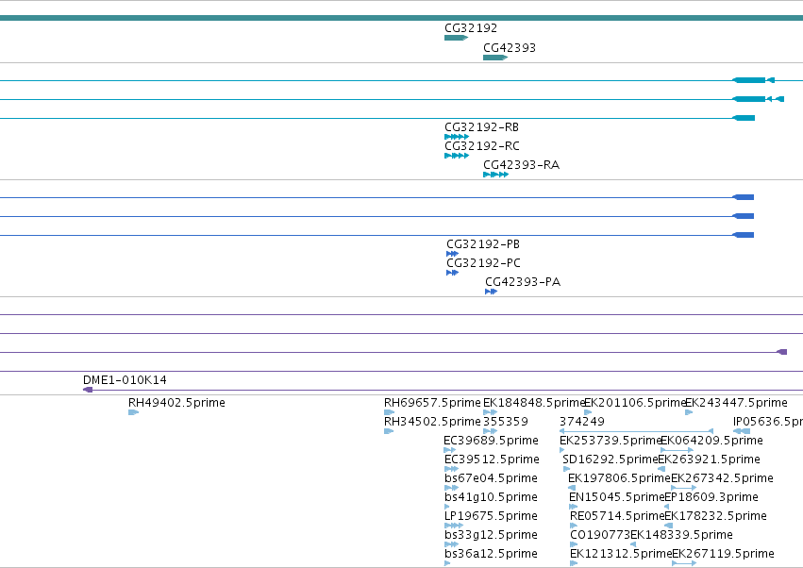Click the SD16292.5prime EST label
Screen dimensions: 803x568
point(610,459)
